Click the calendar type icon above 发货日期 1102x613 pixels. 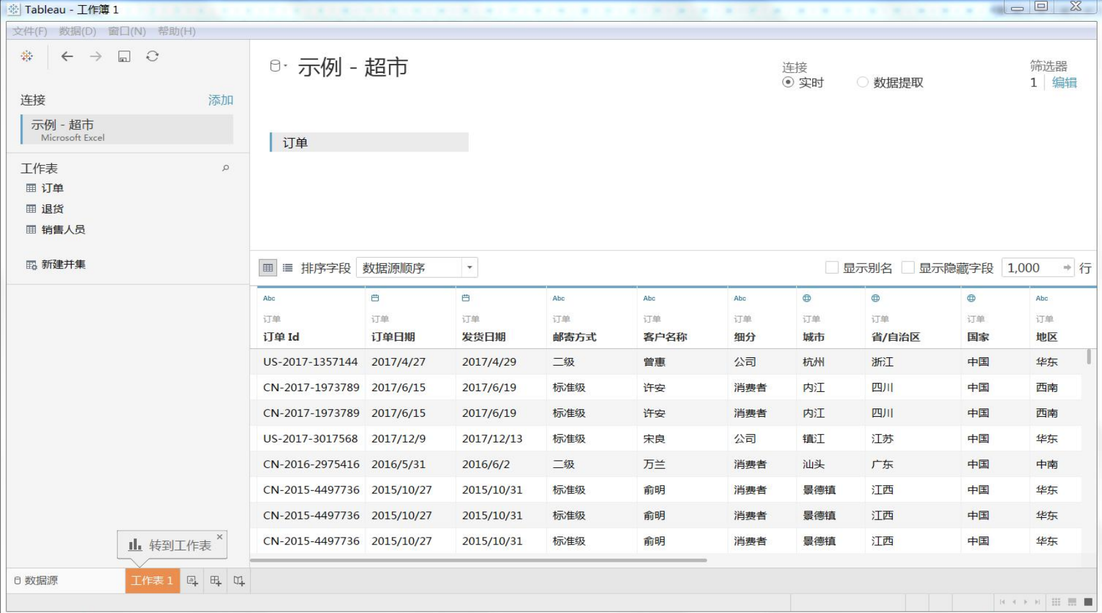pos(466,298)
